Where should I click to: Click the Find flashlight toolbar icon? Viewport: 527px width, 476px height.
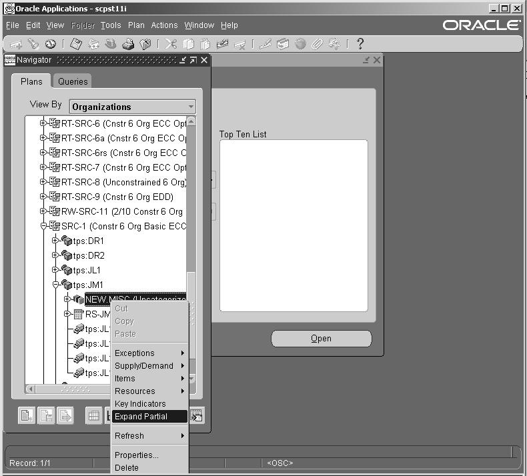point(33,44)
